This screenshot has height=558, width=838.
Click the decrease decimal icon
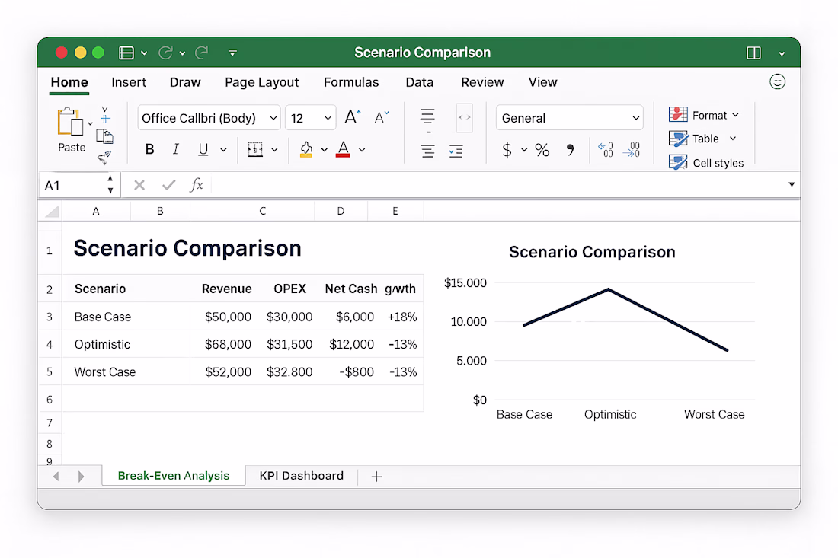pyautogui.click(x=632, y=149)
